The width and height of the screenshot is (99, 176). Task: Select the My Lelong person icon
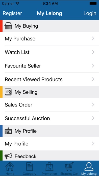pos(89,167)
